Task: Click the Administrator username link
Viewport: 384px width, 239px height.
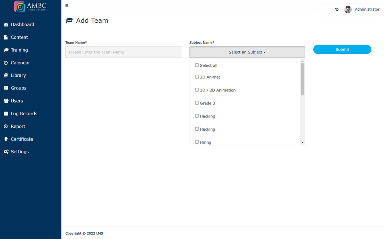Action: click(x=367, y=9)
